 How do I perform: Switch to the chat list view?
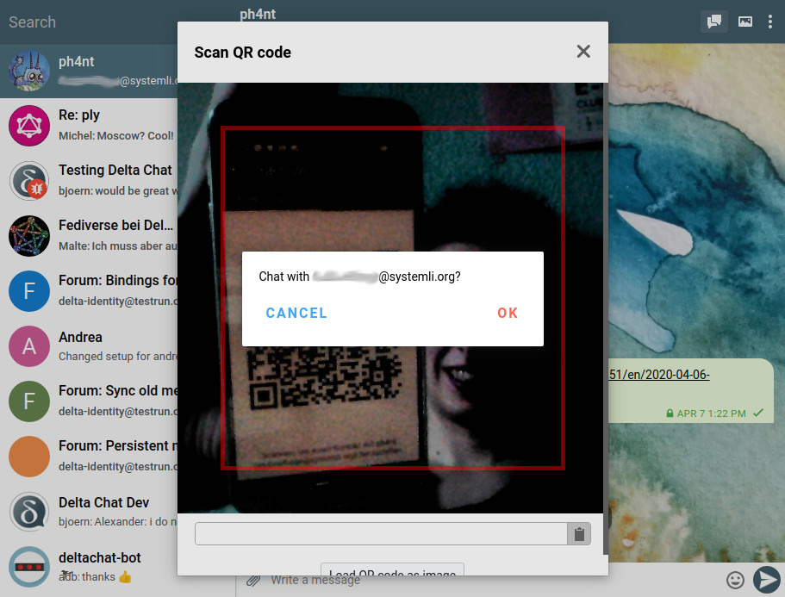tap(713, 22)
